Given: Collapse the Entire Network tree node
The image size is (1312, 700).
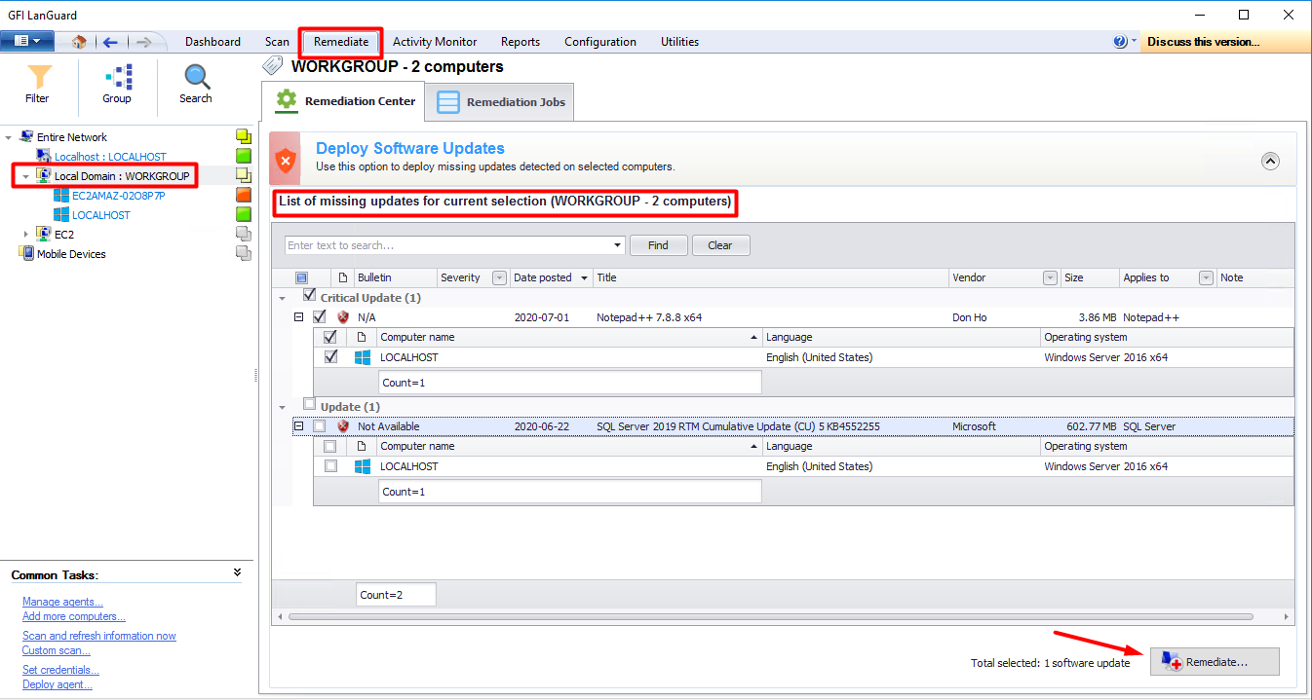Looking at the screenshot, I should click(x=9, y=137).
